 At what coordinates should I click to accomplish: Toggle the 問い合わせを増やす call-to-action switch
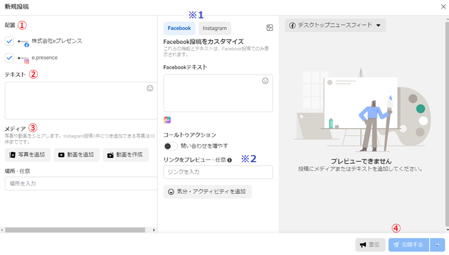point(170,146)
